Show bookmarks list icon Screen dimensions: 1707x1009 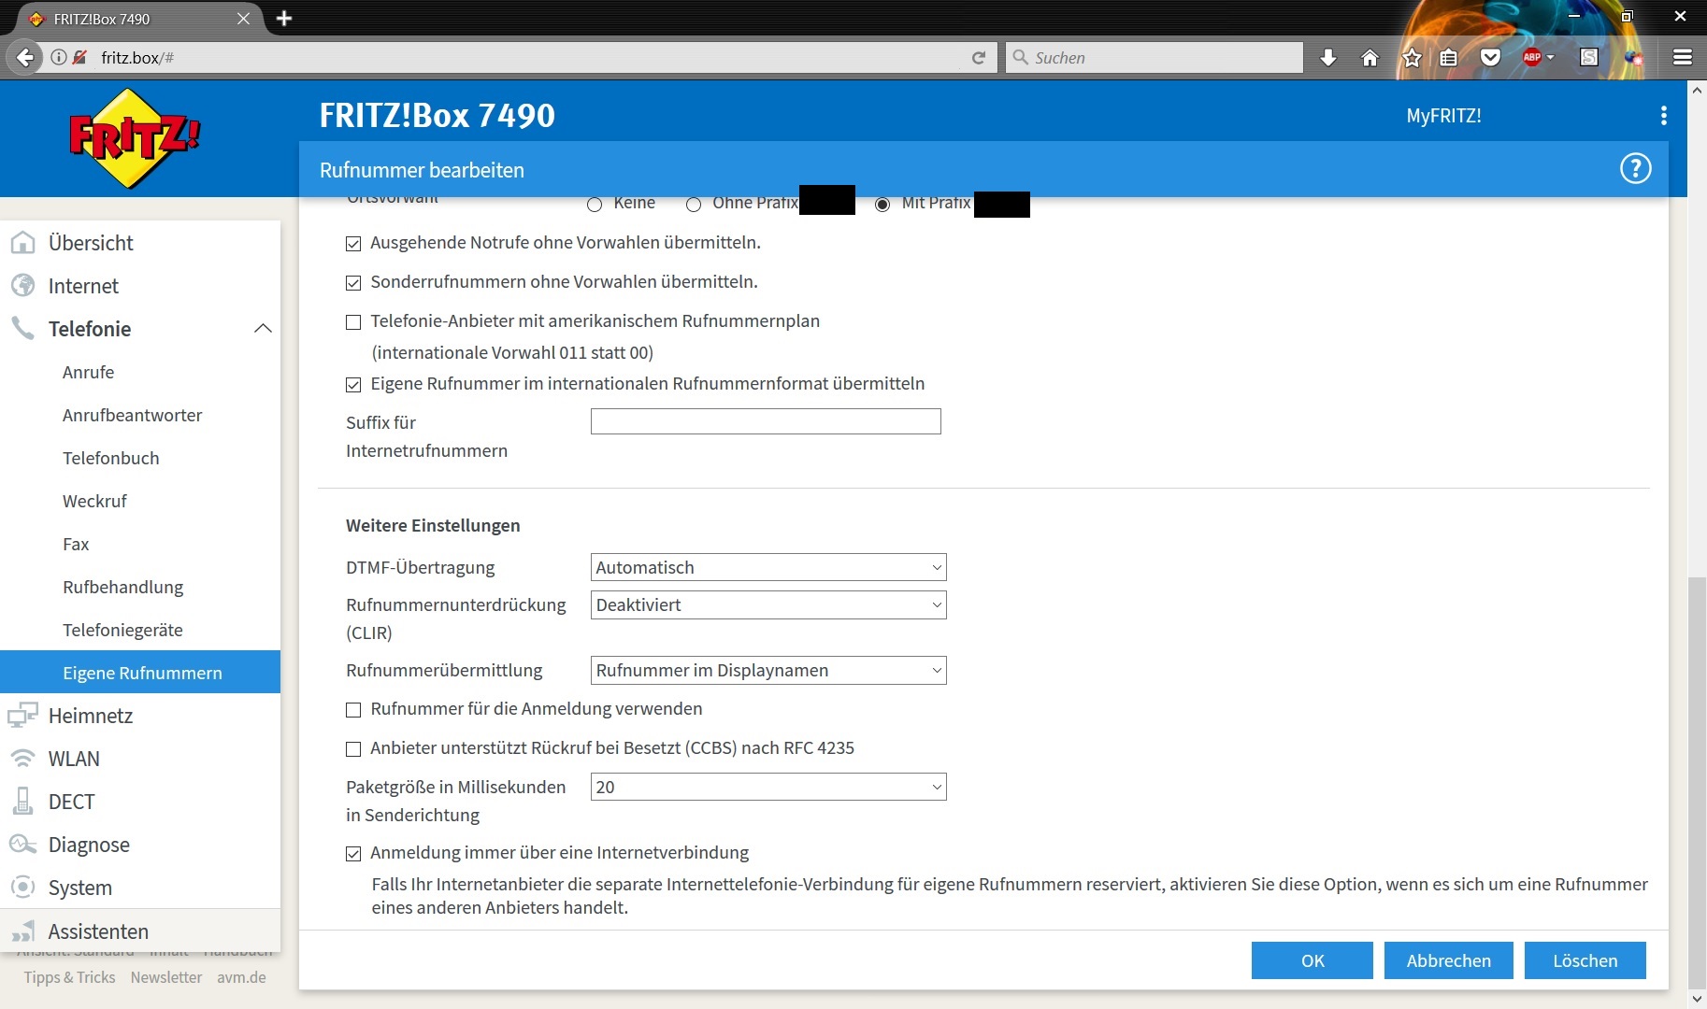click(x=1448, y=58)
